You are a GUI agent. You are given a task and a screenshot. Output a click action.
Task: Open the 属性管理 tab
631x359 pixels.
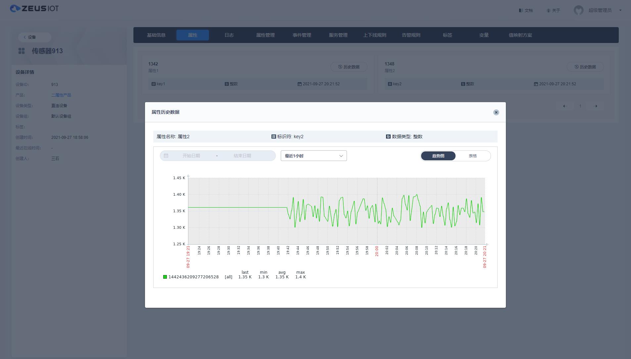266,35
